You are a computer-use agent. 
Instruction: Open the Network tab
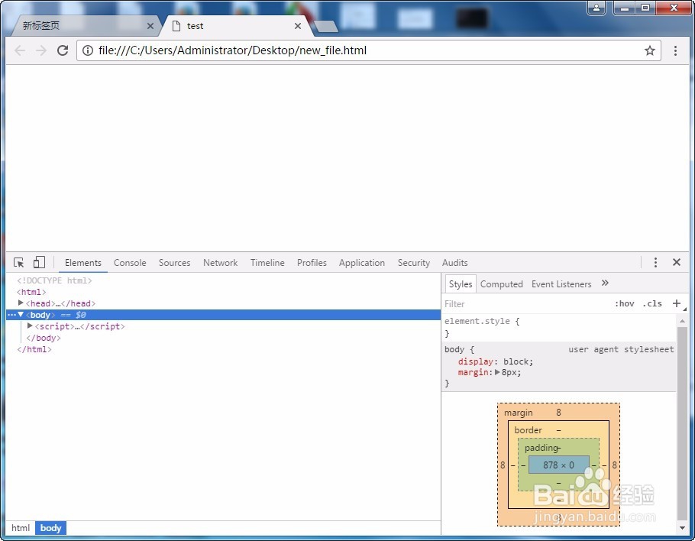(220, 263)
